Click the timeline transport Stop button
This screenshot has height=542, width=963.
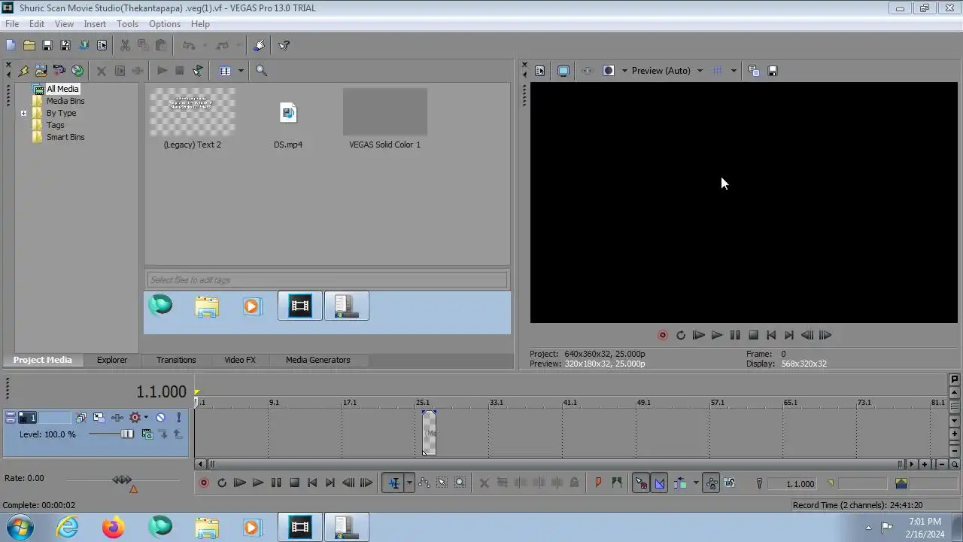[294, 483]
